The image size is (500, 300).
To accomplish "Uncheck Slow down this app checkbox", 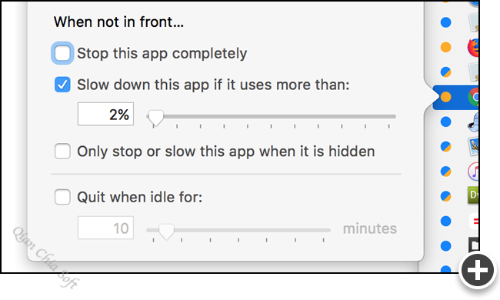I will (62, 85).
